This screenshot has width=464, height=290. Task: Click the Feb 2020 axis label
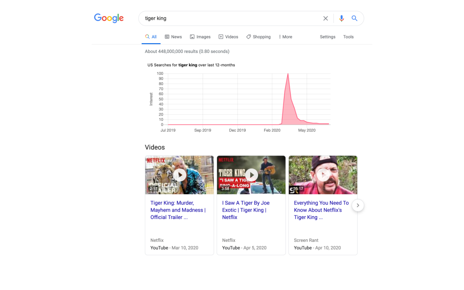pos(272,130)
